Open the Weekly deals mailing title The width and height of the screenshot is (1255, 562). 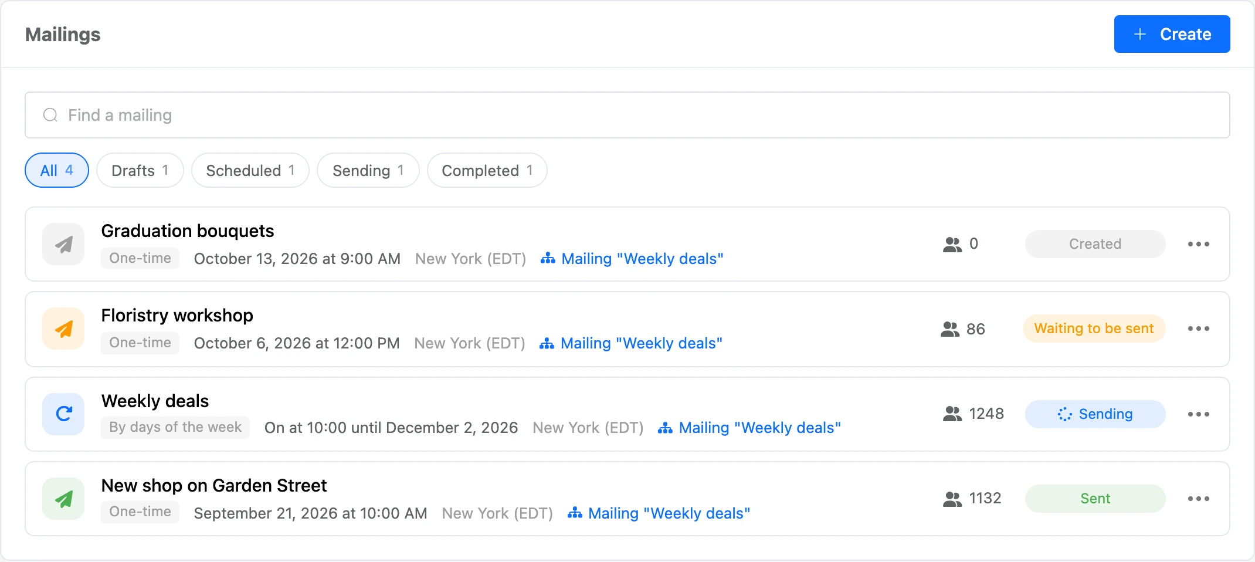[x=155, y=401]
